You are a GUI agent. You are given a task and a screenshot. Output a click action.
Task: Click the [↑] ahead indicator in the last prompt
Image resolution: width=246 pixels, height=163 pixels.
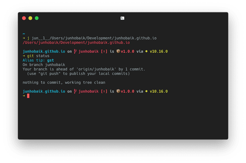click(x=104, y=91)
